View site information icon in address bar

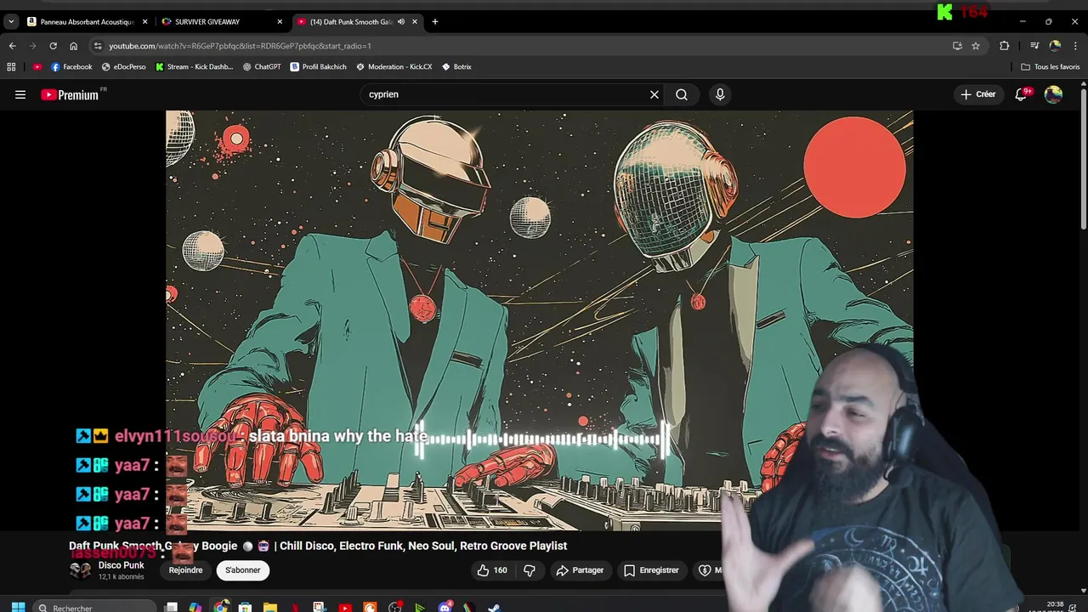tap(98, 46)
